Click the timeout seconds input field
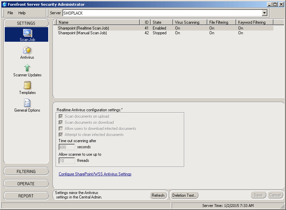This screenshot has width=286, height=210. click(67, 147)
